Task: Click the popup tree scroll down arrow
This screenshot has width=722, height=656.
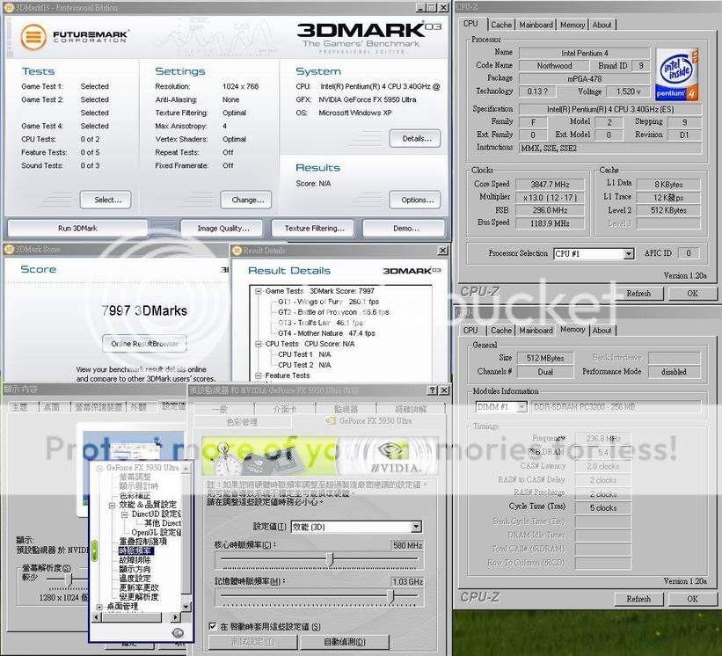Action: (x=186, y=607)
